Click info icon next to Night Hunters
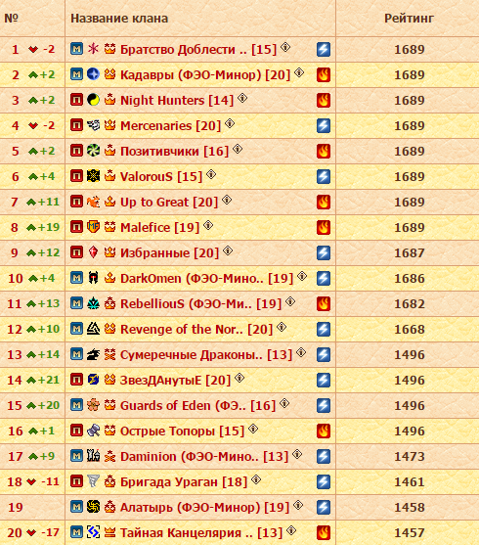This screenshot has height=545, width=479. 242,99
